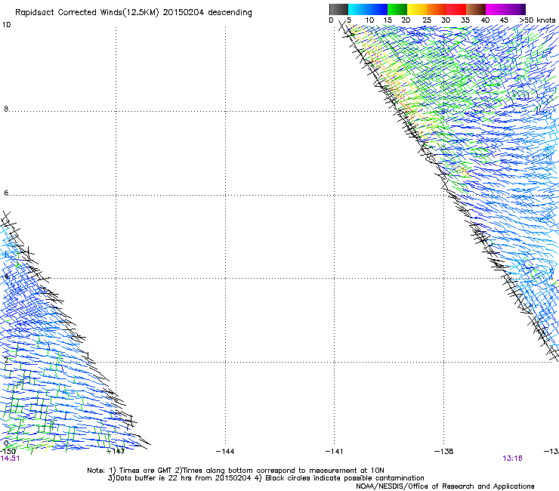Screen dimensions: 559x491
Task: Click the brown 35-40 knots color segment
Action: point(476,9)
